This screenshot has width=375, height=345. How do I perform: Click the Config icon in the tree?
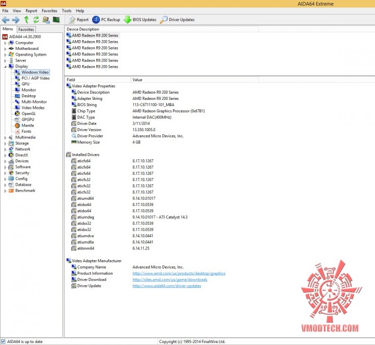(11, 178)
